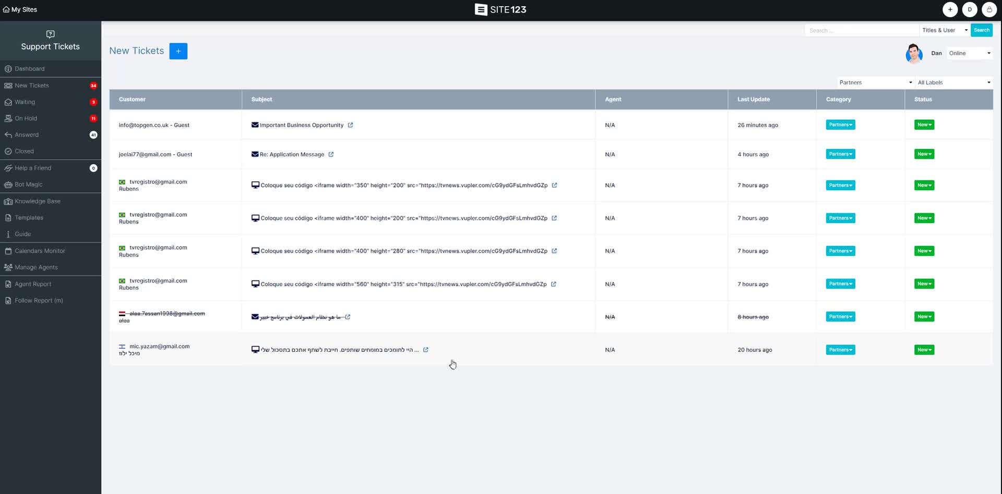
Task: Open Titles & User search scope dropdown
Action: point(944,30)
